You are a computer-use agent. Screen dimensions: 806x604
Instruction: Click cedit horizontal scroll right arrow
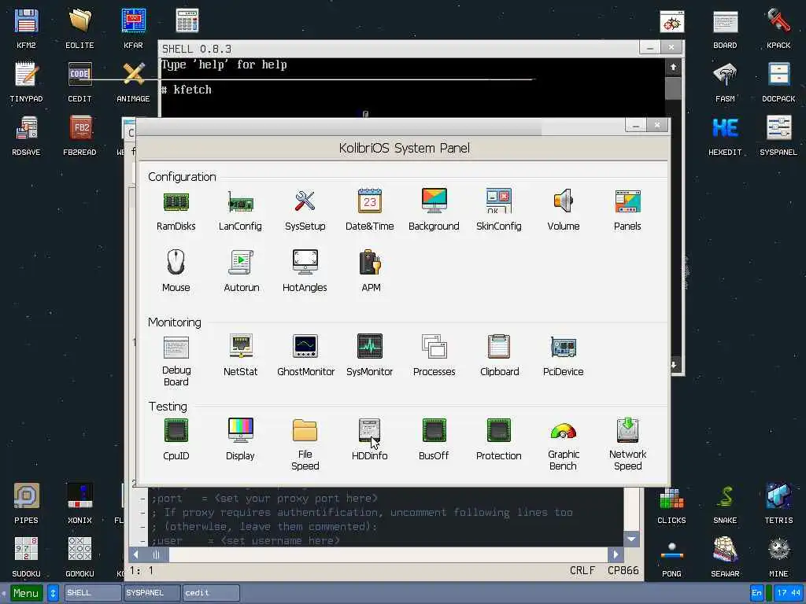[616, 554]
